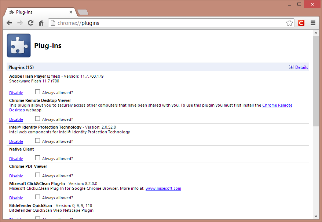322x222 pixels.
Task: Open the www.mixesoft.com link
Action: 163,188
